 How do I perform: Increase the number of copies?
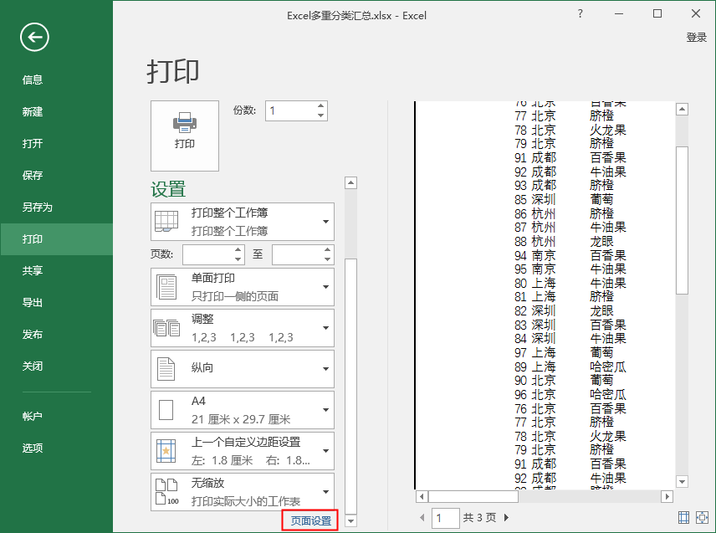(x=321, y=106)
